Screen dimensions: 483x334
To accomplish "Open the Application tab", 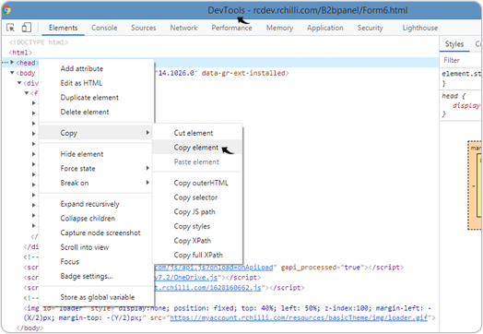I will (x=325, y=28).
